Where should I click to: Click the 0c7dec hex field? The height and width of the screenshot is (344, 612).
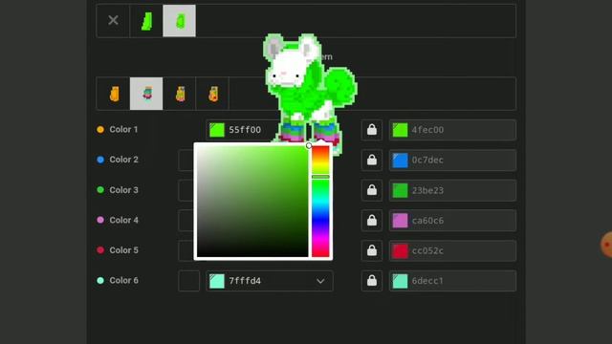[x=452, y=160]
